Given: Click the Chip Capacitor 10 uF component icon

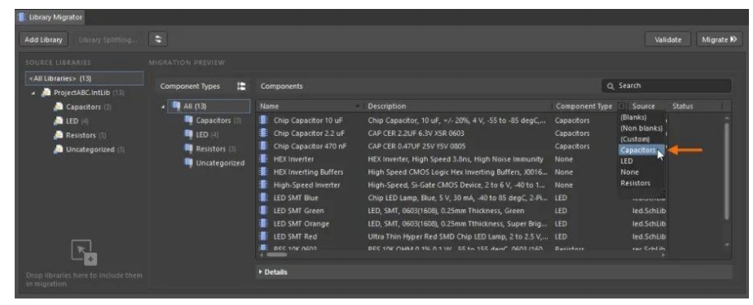Looking at the screenshot, I should (x=264, y=120).
